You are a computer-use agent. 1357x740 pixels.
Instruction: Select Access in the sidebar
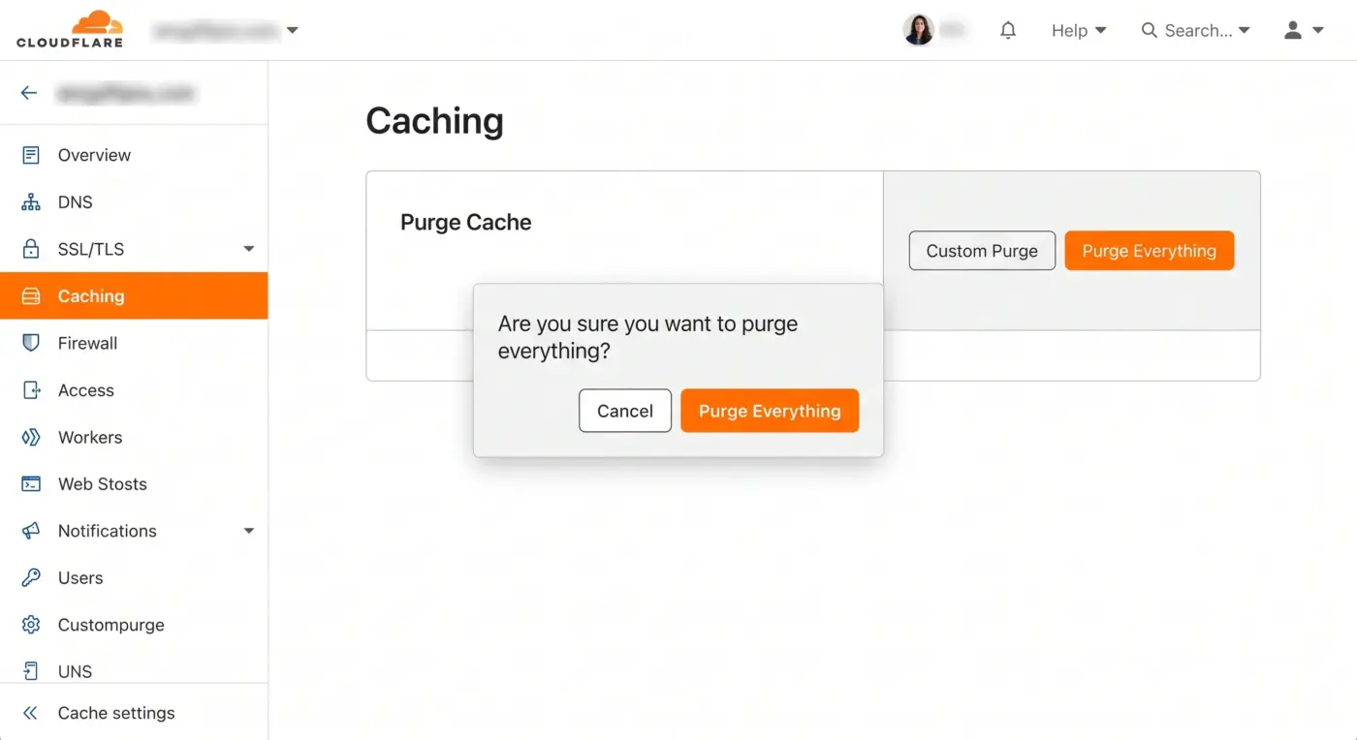[134, 390]
